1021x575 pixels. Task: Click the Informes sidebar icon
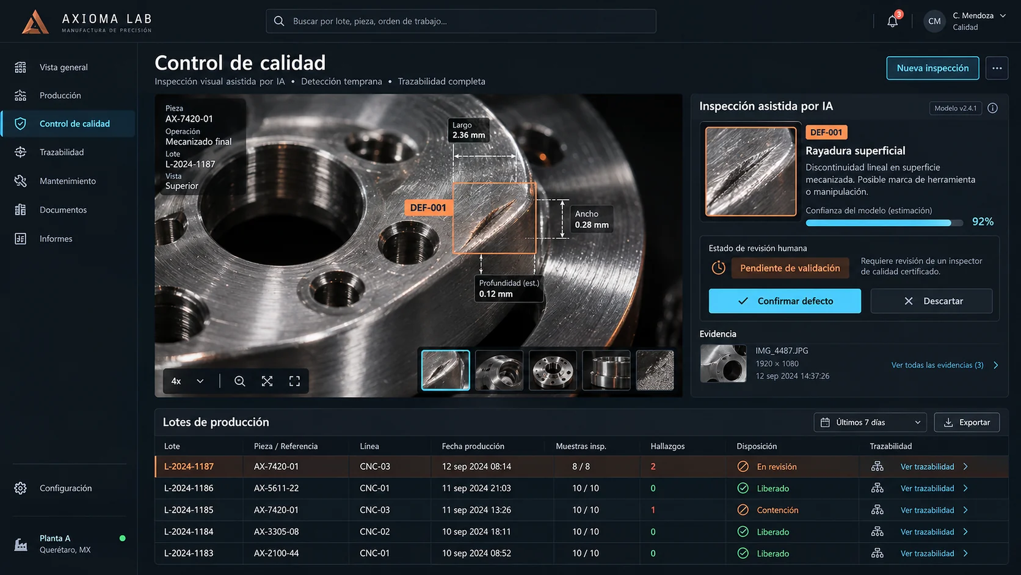click(x=21, y=238)
